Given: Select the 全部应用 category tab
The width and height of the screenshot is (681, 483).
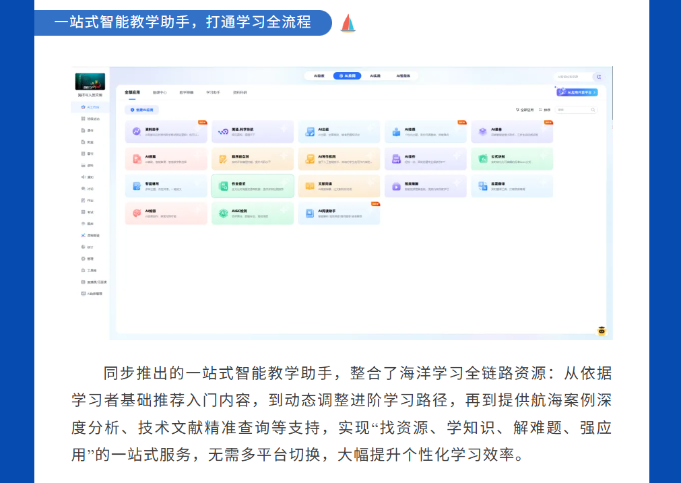Looking at the screenshot, I should (132, 92).
